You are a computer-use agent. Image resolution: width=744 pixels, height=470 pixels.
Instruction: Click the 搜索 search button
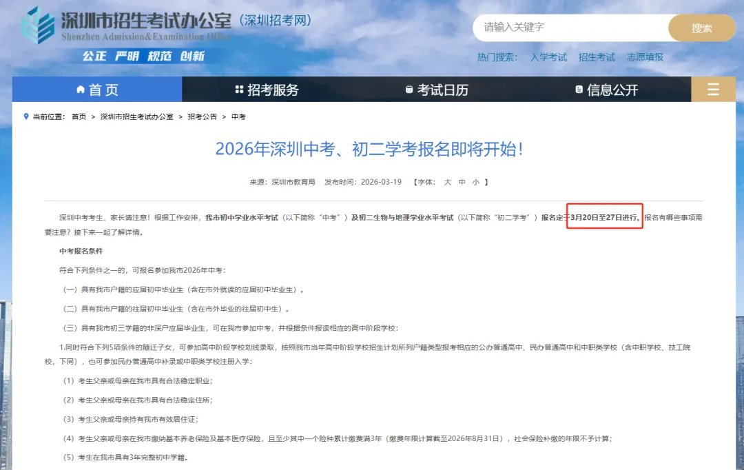click(701, 28)
